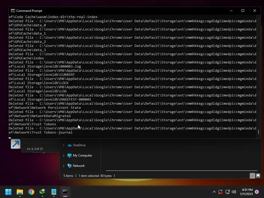Click the shortcut arrow desktop icon

(x=16, y=144)
